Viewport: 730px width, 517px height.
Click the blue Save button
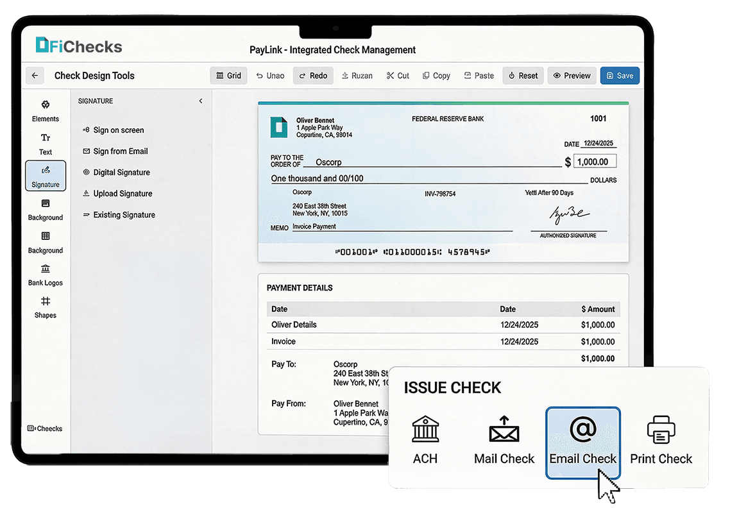(620, 76)
